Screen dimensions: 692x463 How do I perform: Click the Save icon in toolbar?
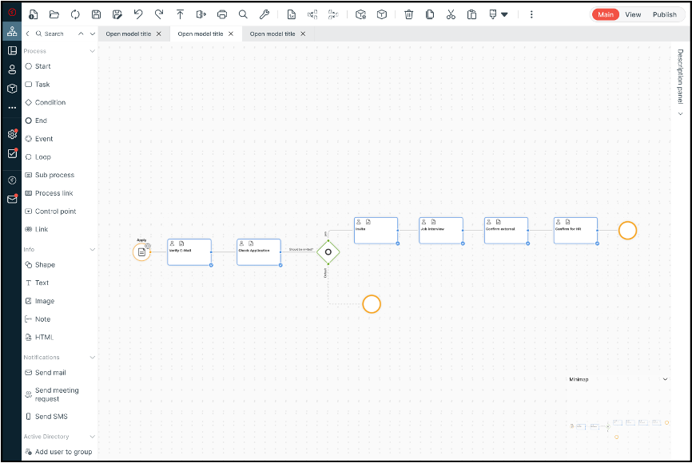coord(96,14)
